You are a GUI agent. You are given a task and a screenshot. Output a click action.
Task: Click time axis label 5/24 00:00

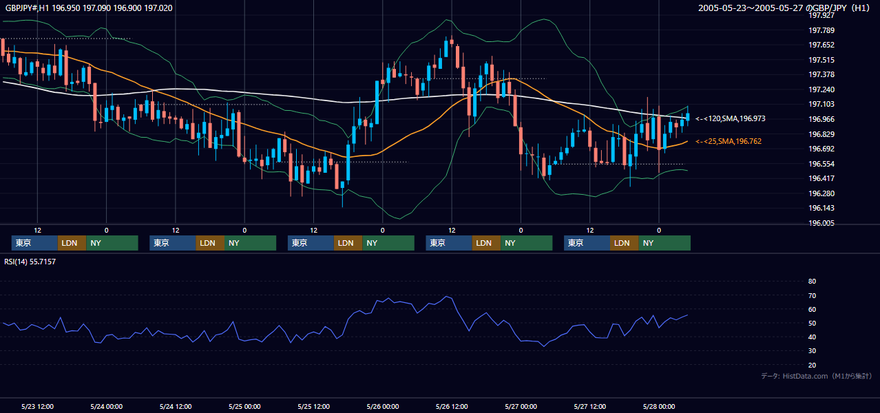107,406
